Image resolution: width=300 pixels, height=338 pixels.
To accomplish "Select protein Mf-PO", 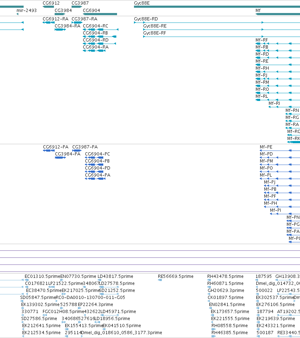I will 266,168.
